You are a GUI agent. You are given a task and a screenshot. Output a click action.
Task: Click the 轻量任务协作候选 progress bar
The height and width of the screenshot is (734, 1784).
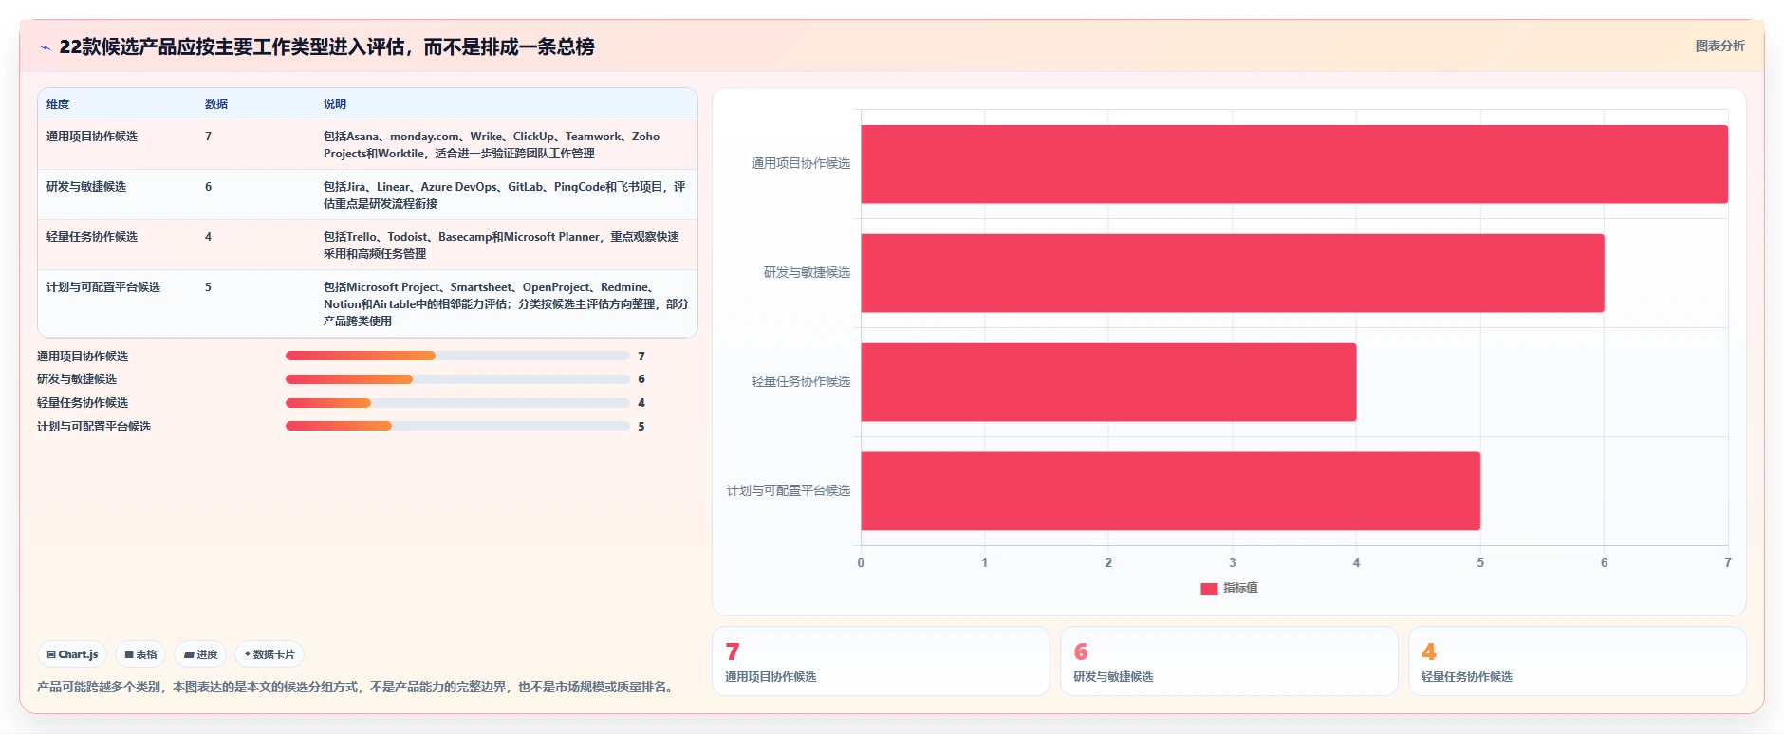point(457,403)
